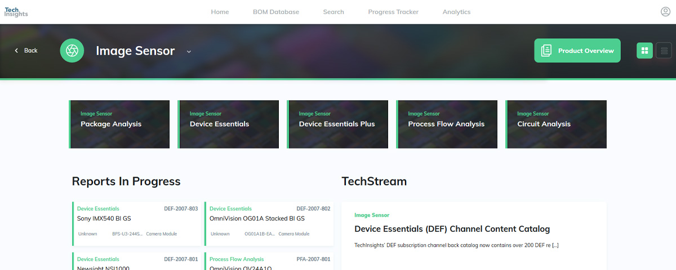
Task: Click the green camera shutter Image Sensor icon
Action: [x=72, y=51]
